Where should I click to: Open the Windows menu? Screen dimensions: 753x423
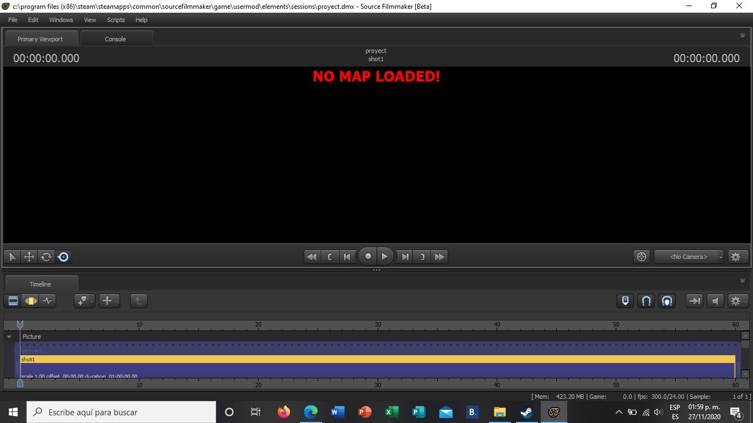click(x=61, y=20)
